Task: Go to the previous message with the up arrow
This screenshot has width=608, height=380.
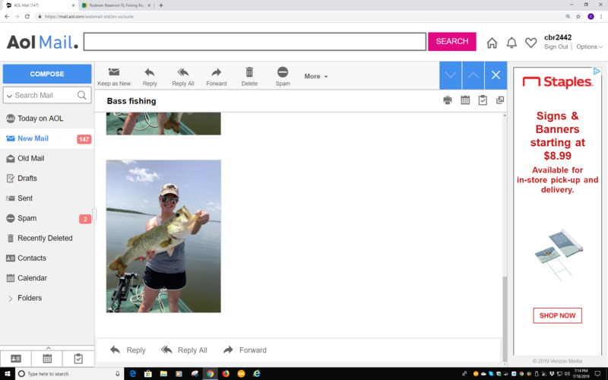Action: pyautogui.click(x=473, y=75)
